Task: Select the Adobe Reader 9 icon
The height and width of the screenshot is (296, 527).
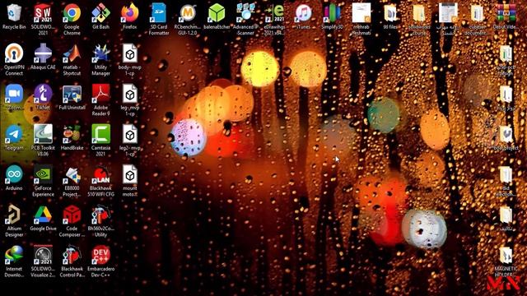Action: coord(100,94)
